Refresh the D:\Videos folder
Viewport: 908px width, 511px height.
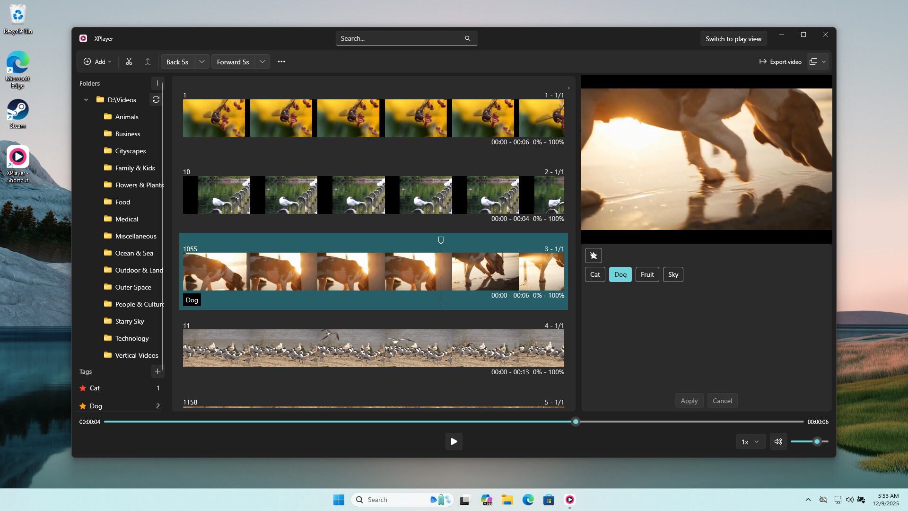pyautogui.click(x=156, y=99)
